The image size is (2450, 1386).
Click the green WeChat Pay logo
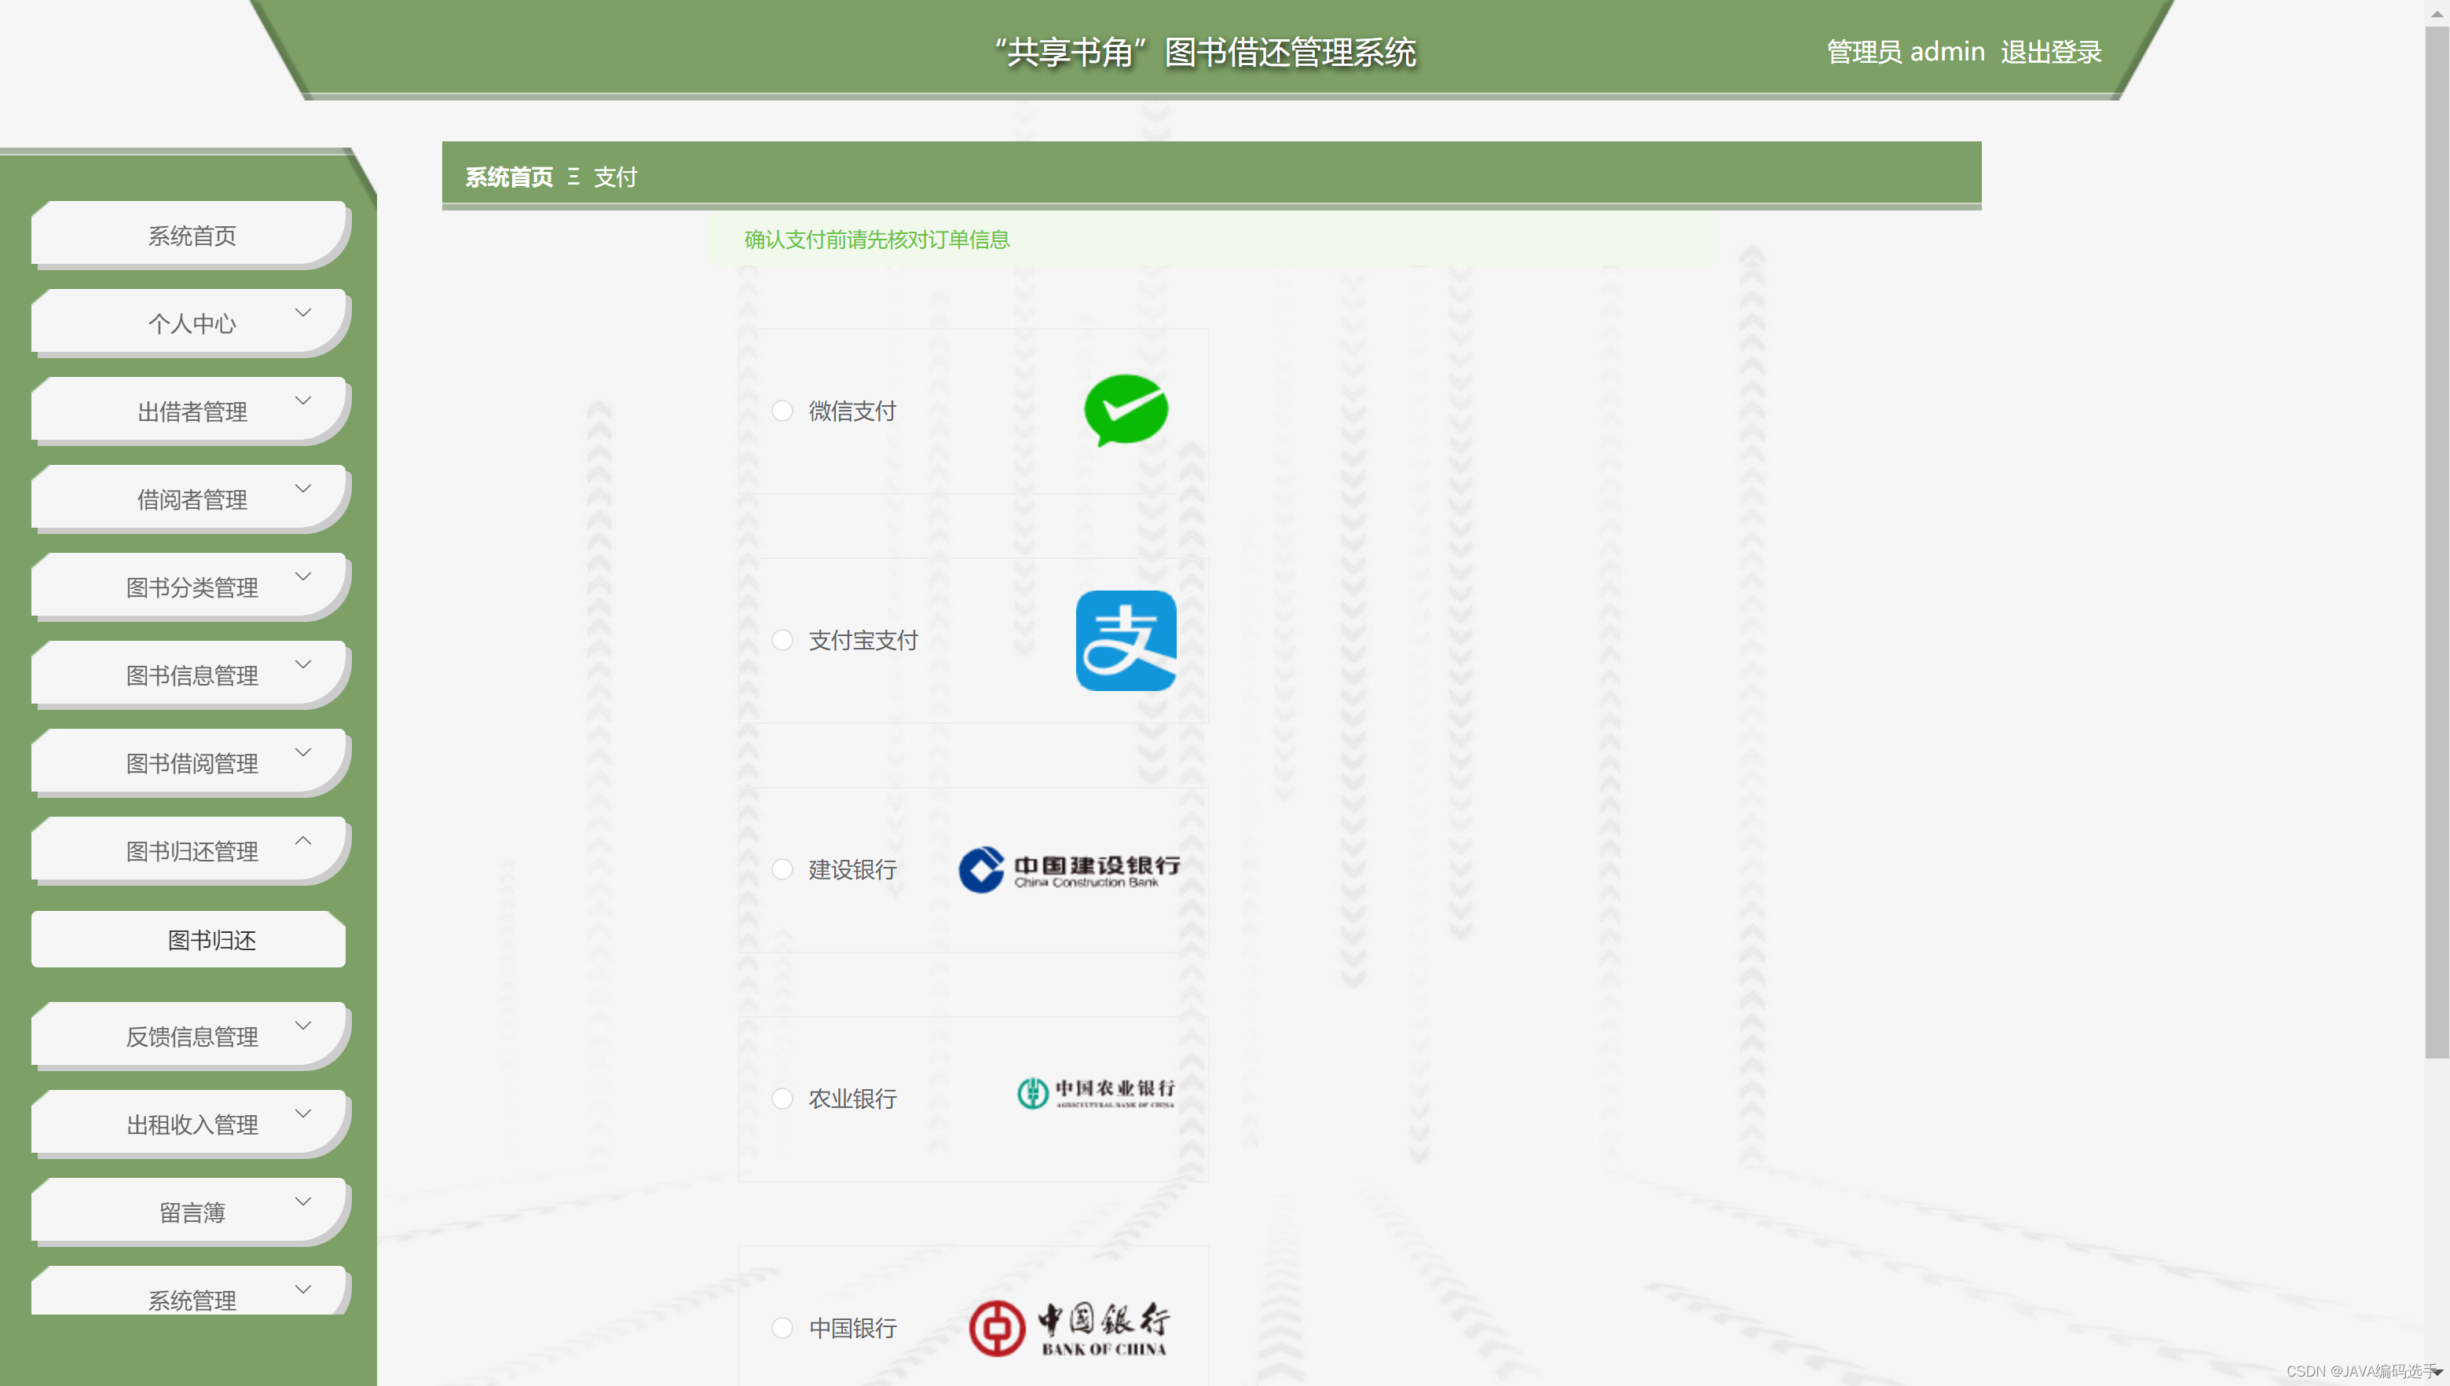coord(1126,410)
